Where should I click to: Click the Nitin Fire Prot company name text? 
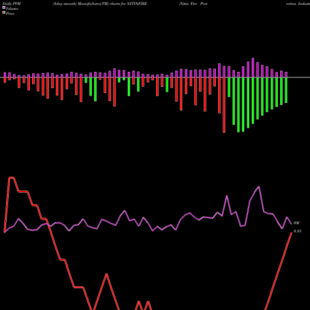193,4
